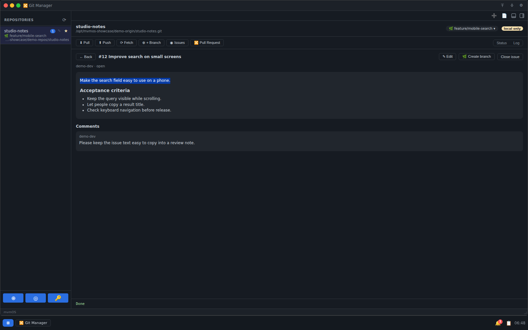The width and height of the screenshot is (528, 330).
Task: Click the 'Acceptance criteria' heading
Action: point(105,90)
